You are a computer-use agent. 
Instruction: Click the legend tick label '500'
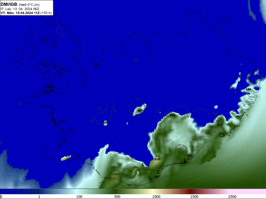pos(117,197)
